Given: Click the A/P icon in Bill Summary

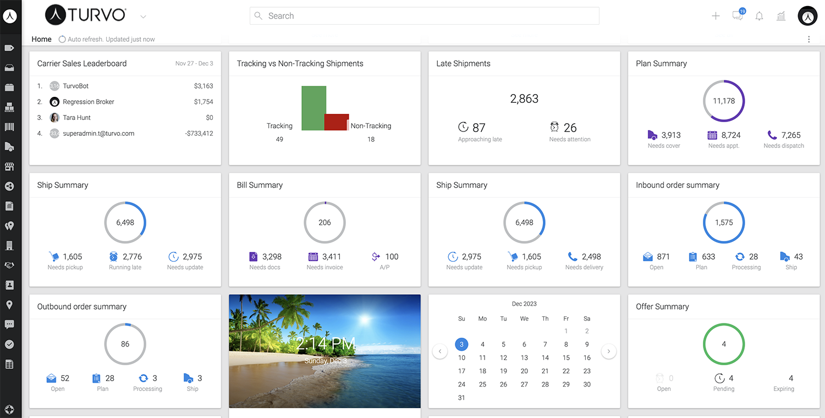Looking at the screenshot, I should coord(376,257).
